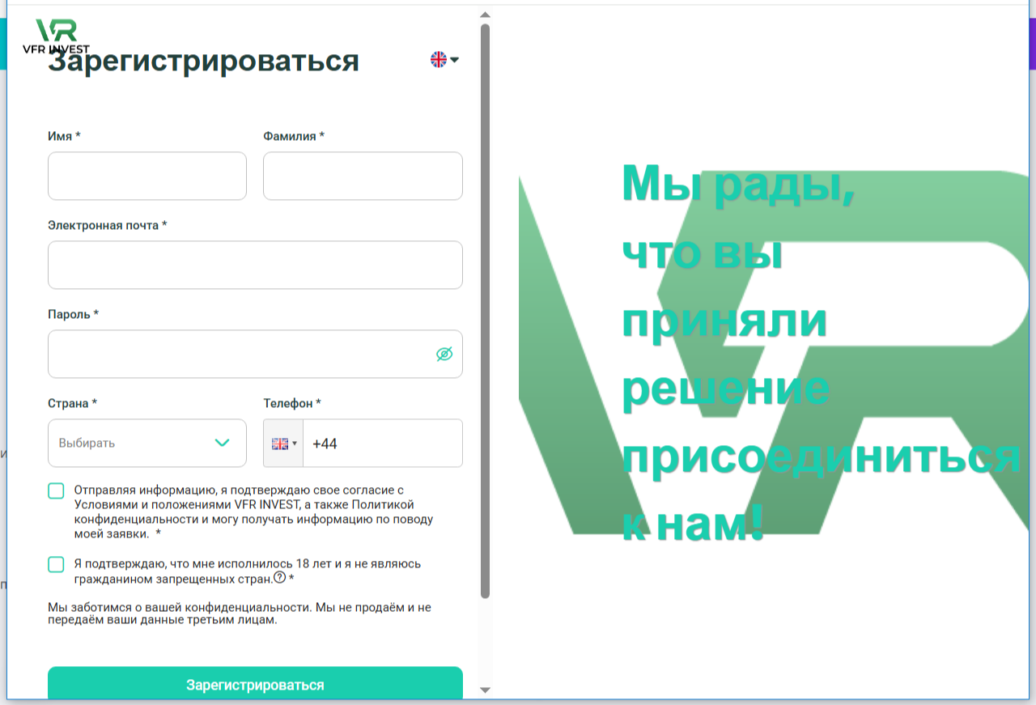The width and height of the screenshot is (1036, 705).
Task: Click the Пароль input field
Action: tap(255, 354)
